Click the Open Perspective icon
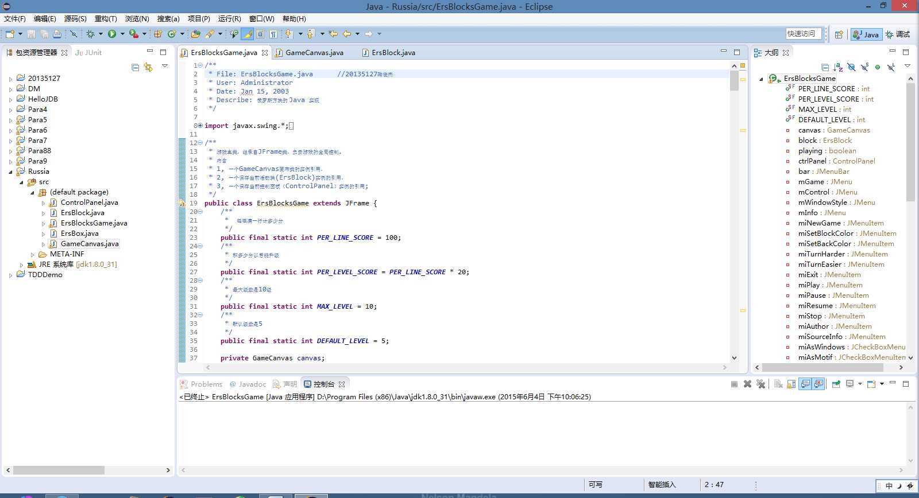 [839, 34]
